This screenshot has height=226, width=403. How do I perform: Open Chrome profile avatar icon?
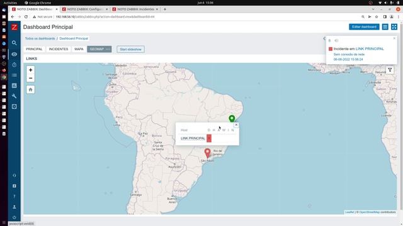(392, 17)
